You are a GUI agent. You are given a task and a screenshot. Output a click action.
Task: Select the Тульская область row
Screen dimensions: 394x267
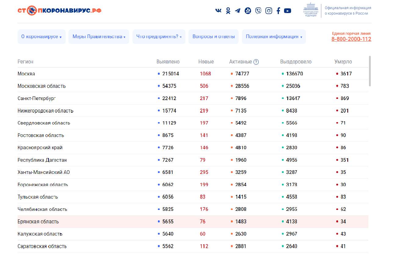[x=193, y=197]
